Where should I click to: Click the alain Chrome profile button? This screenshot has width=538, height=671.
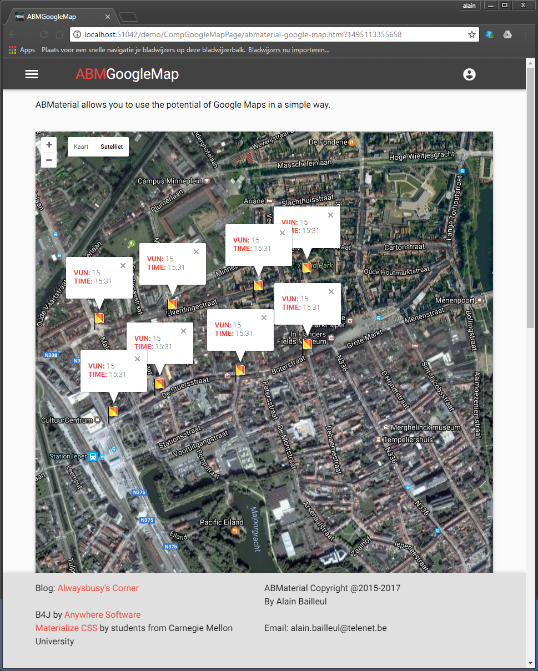470,6
